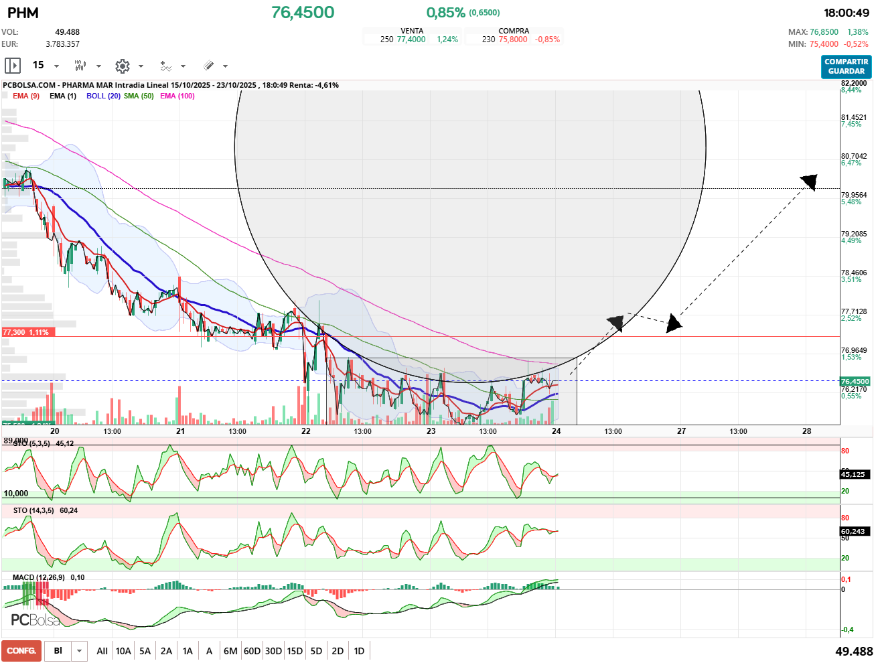Toggle the EMA (100) indicator label

pos(177,96)
